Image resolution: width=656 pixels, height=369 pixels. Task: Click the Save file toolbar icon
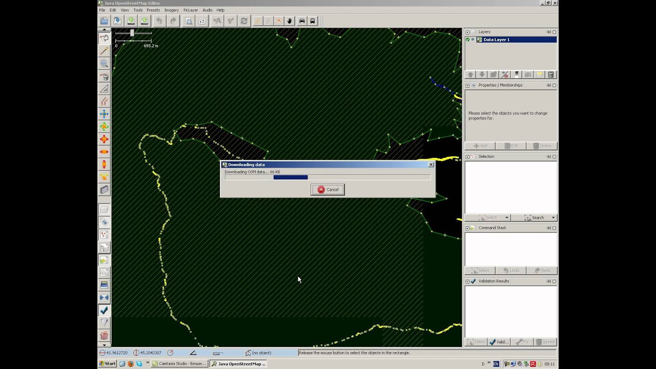click(x=117, y=21)
